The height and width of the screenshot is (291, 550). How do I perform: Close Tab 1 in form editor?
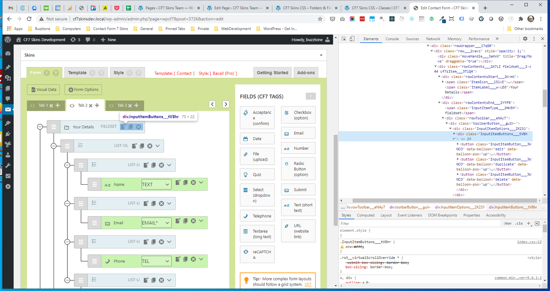pyautogui.click(x=51, y=106)
